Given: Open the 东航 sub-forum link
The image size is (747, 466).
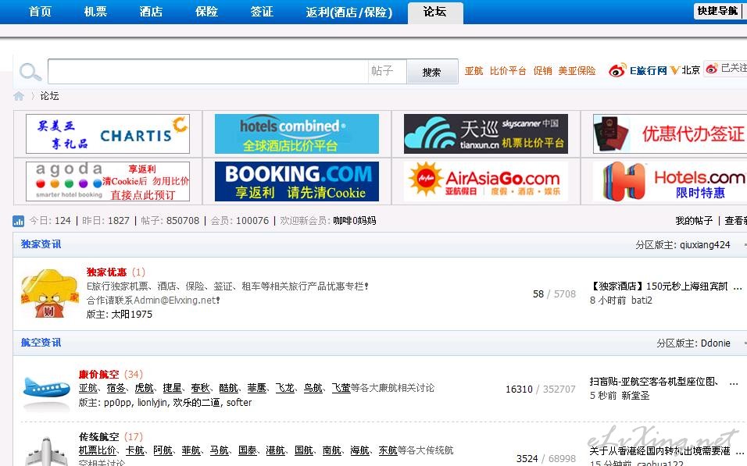Looking at the screenshot, I should coord(388,450).
